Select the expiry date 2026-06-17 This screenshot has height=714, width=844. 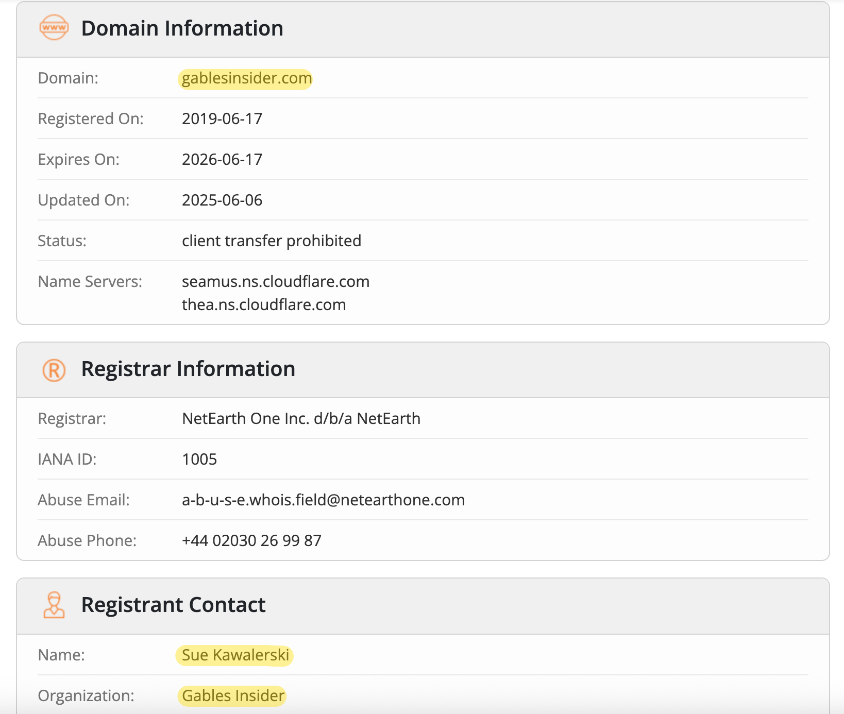tap(222, 160)
